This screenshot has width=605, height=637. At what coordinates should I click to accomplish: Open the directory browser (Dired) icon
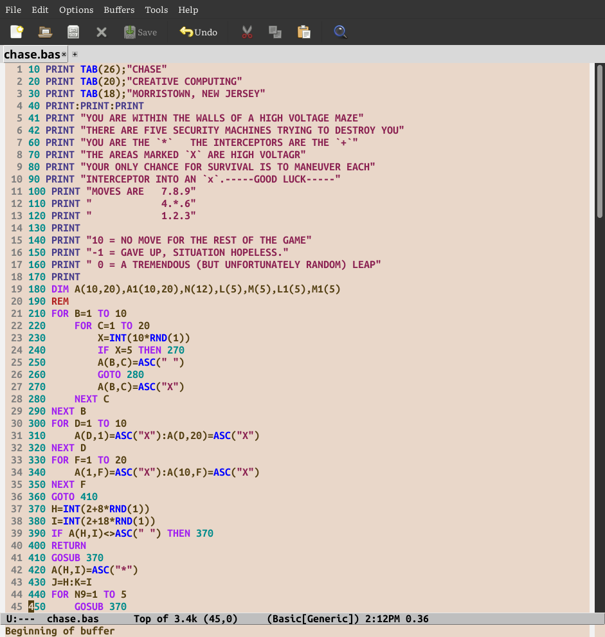(73, 31)
